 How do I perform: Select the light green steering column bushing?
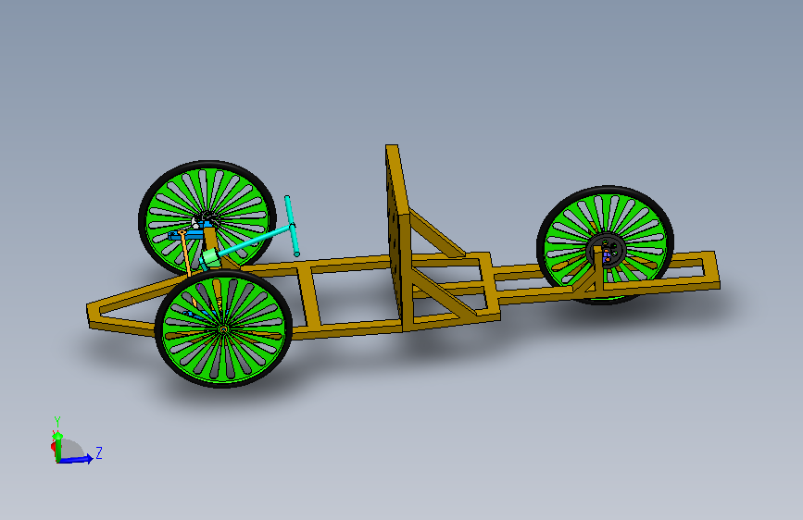click(211, 258)
